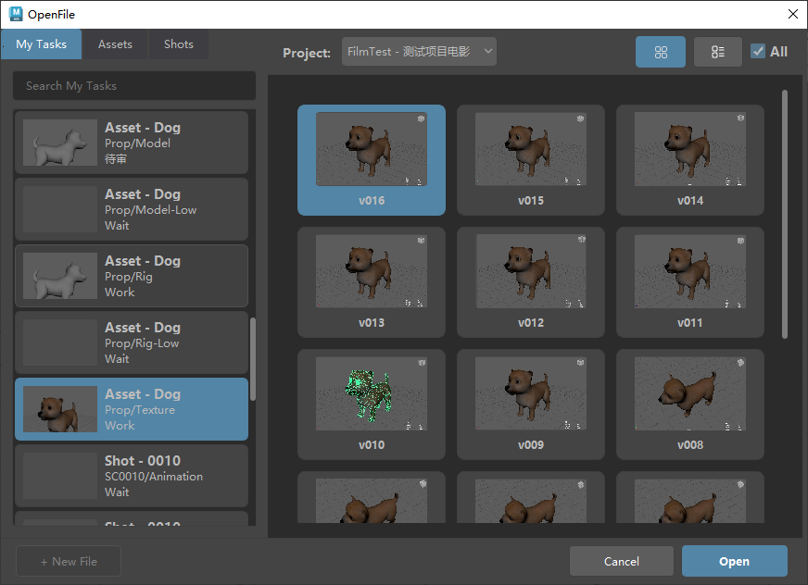Screen dimensions: 808x585
Task: Open the Project dropdown FilmTest
Action: (x=419, y=52)
